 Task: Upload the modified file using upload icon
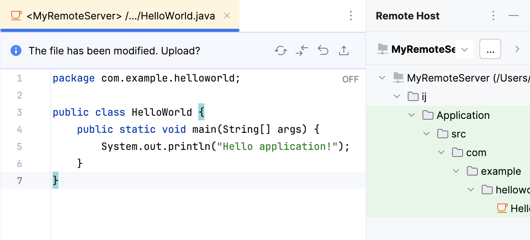pyautogui.click(x=344, y=50)
